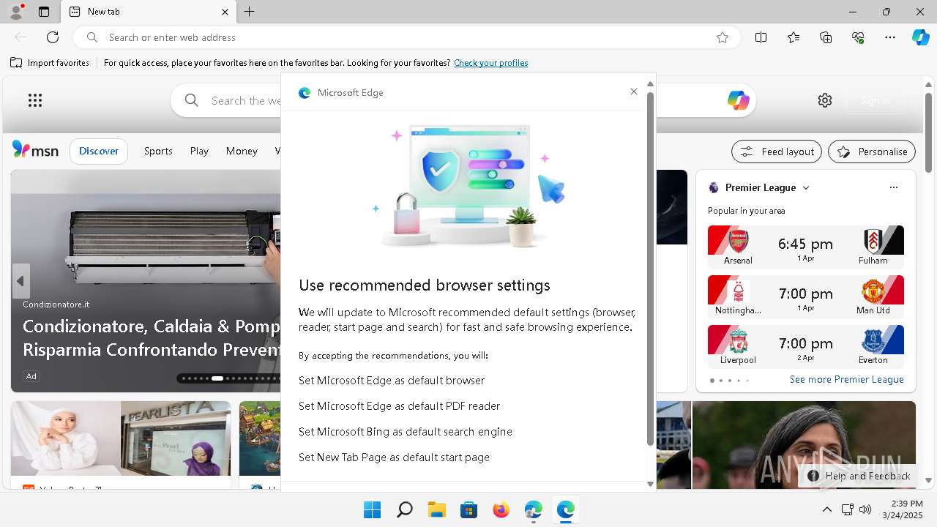Focus the web address bar
Image resolution: width=937 pixels, height=527 pixels.
coord(406,37)
